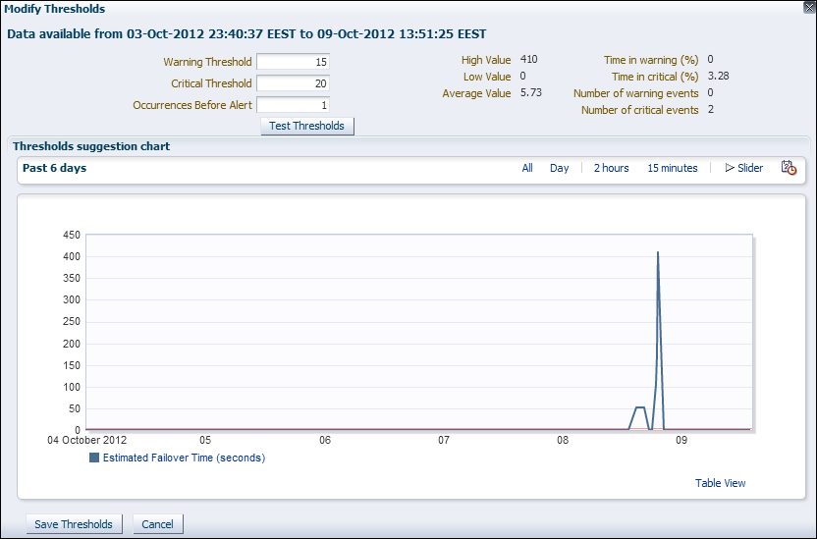The height and width of the screenshot is (539, 817).
Task: Click the Estimated Failover Time legend square
Action: coord(94,458)
